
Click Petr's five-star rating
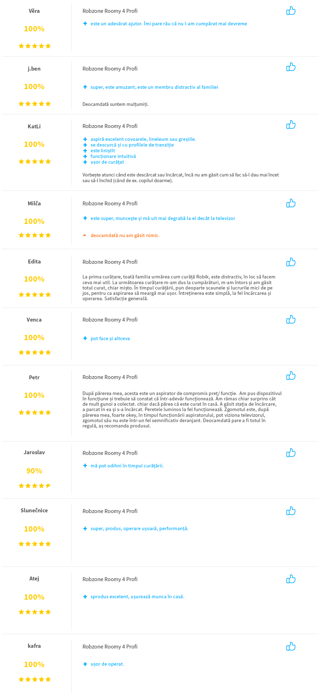point(34,412)
